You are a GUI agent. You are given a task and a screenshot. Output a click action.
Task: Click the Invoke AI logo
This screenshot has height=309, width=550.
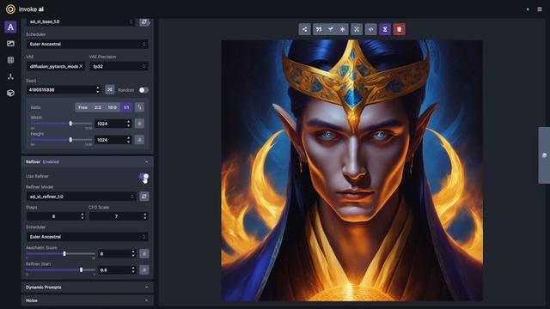(x=10, y=9)
